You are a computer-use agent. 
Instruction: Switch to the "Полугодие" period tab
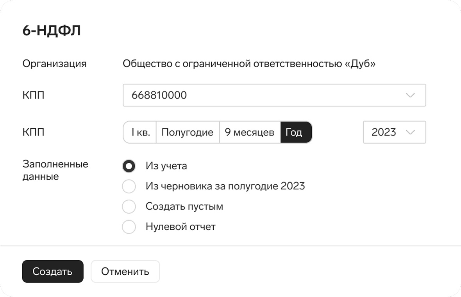click(188, 132)
